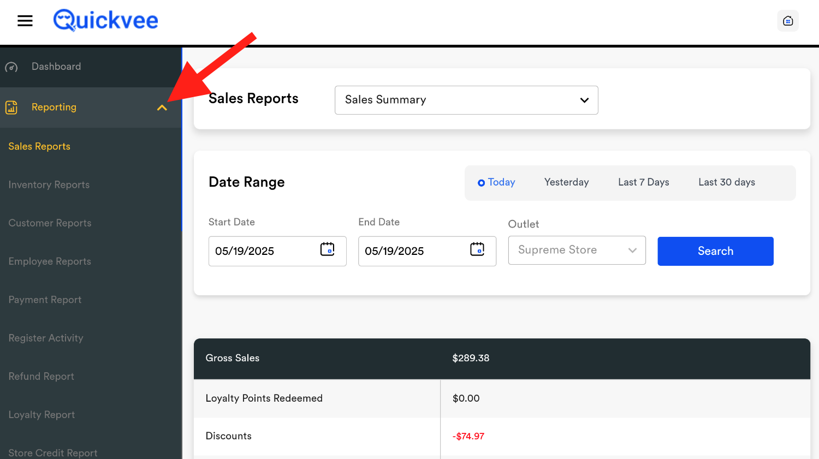Open the Start Date calendar icon

point(327,249)
